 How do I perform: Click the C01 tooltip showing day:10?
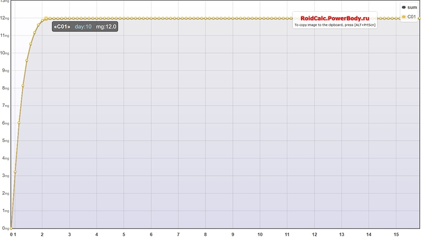coord(85,27)
